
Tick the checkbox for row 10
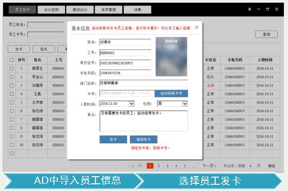(12, 145)
